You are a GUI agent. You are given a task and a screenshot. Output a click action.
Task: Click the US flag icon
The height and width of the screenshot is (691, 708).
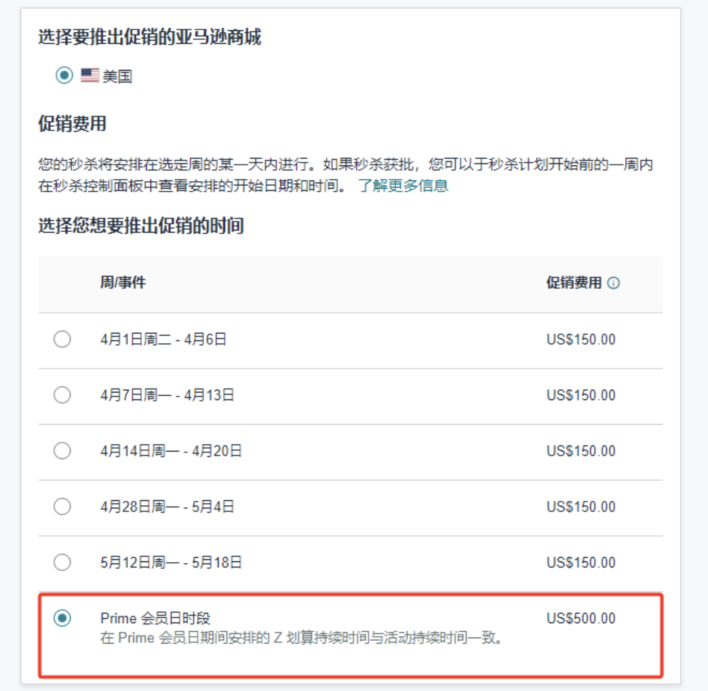click(90, 75)
